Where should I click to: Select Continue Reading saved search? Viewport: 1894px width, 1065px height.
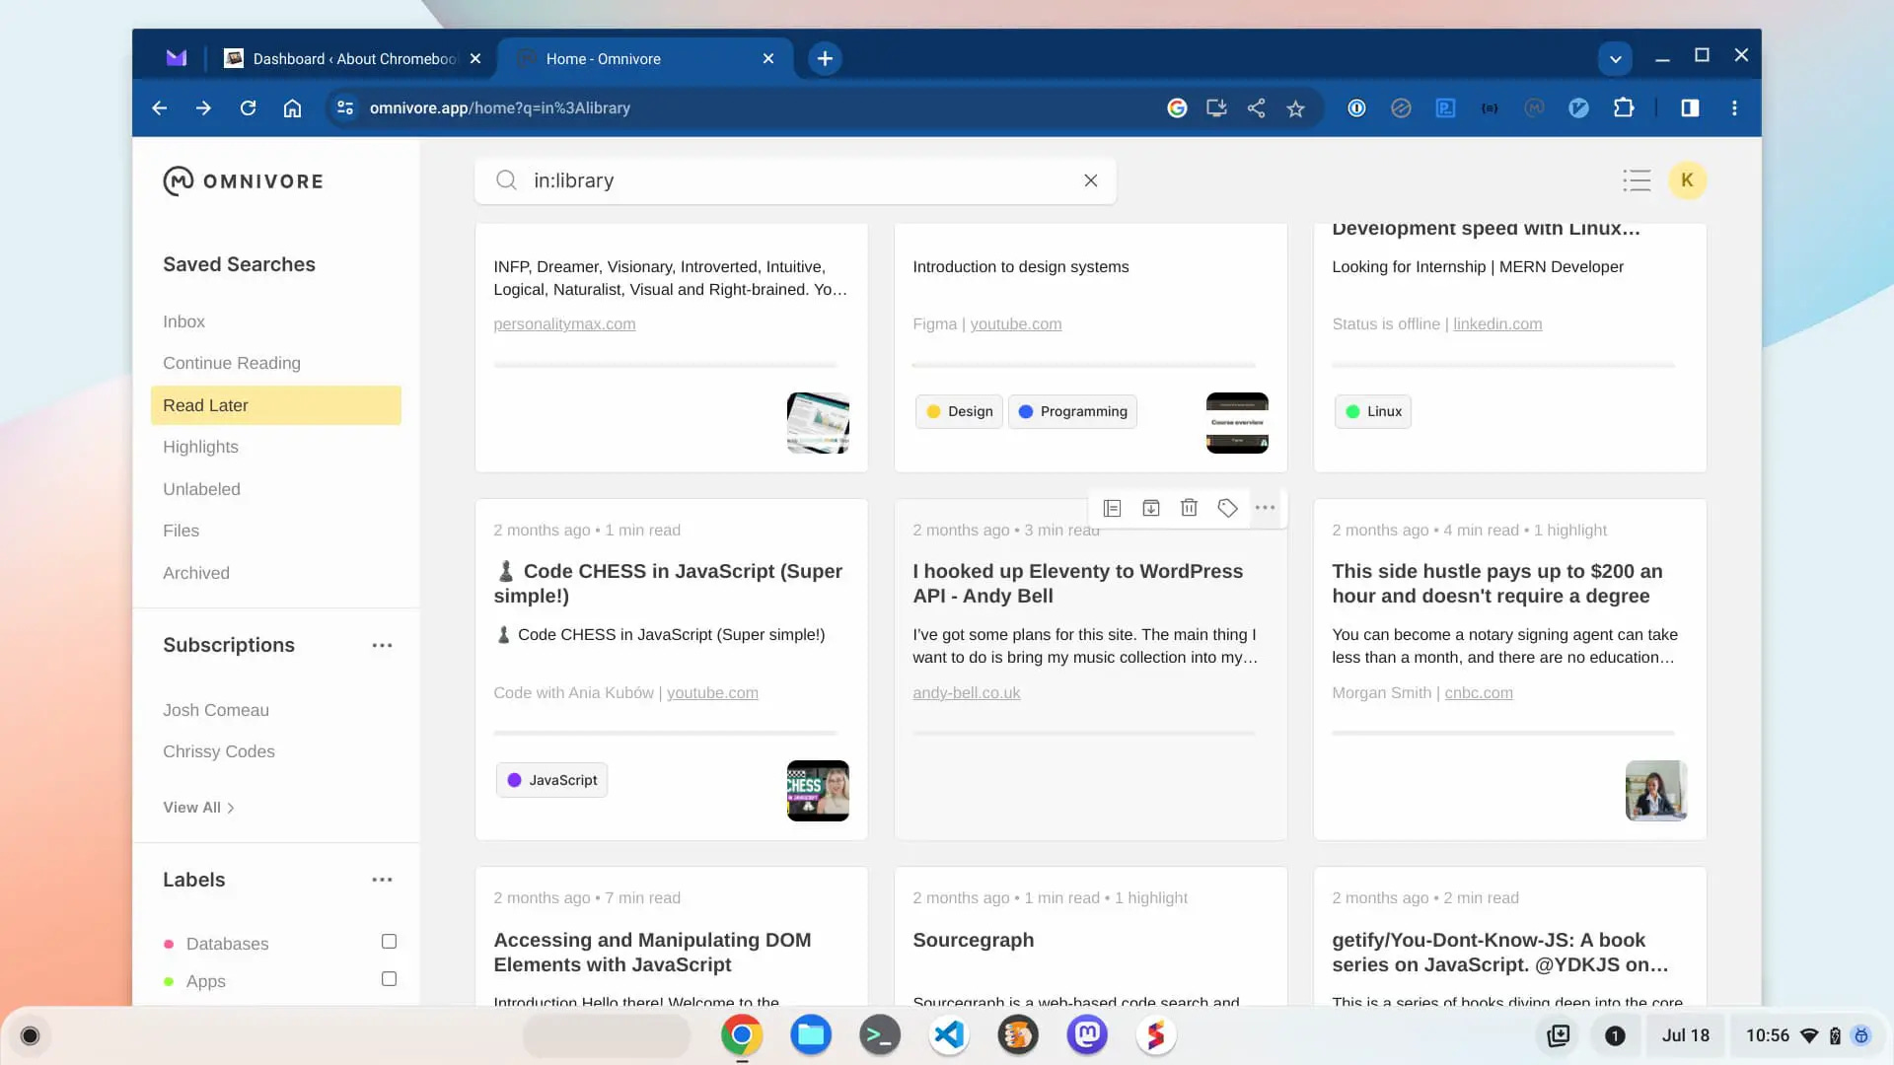[x=232, y=363]
